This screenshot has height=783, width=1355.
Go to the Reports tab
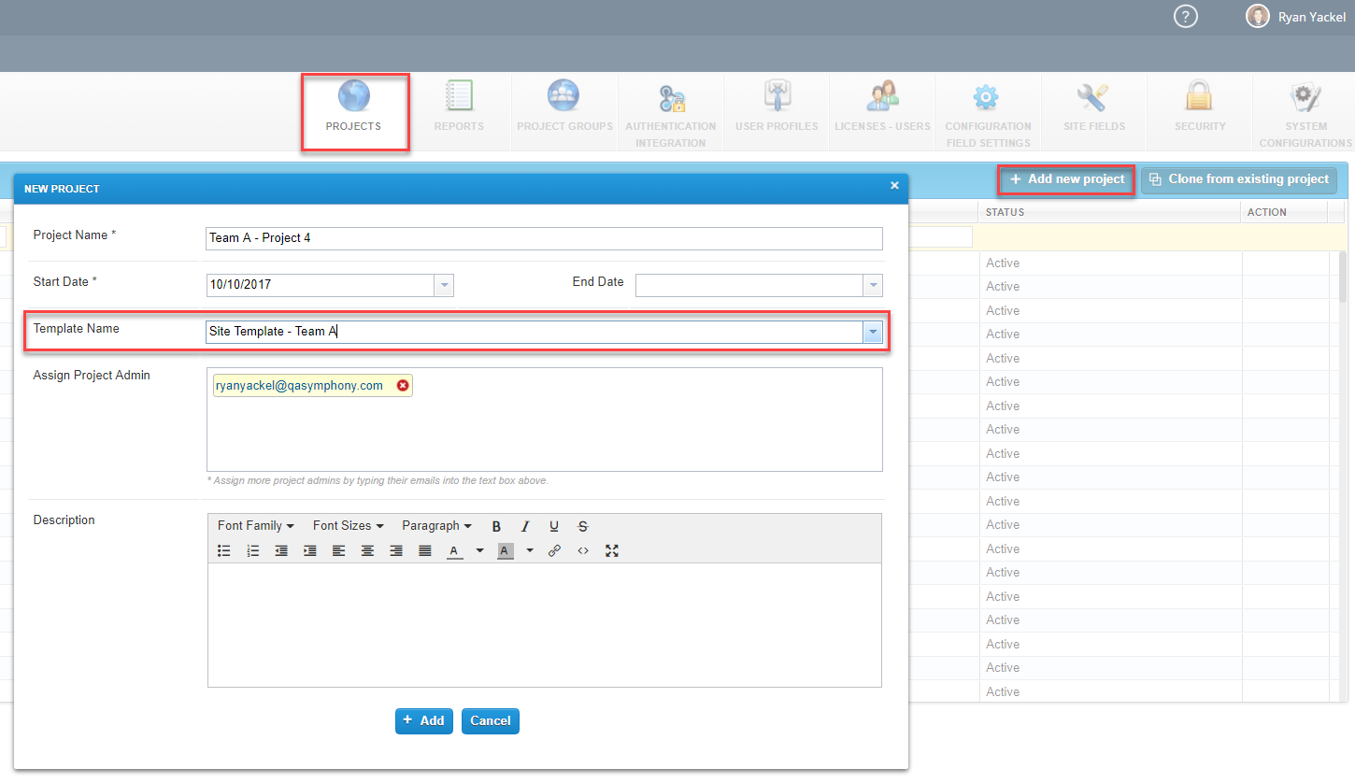459,108
